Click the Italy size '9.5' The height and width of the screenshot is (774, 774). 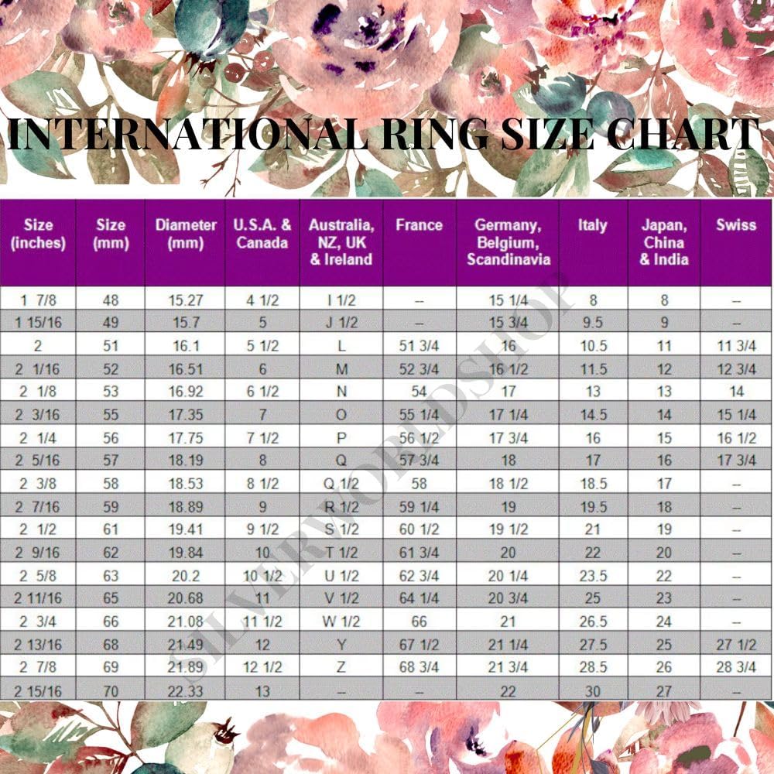coord(593,323)
